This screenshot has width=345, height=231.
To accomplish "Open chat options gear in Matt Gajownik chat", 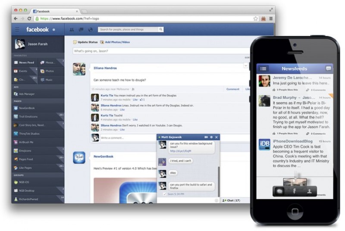I will pyautogui.click(x=211, y=137).
